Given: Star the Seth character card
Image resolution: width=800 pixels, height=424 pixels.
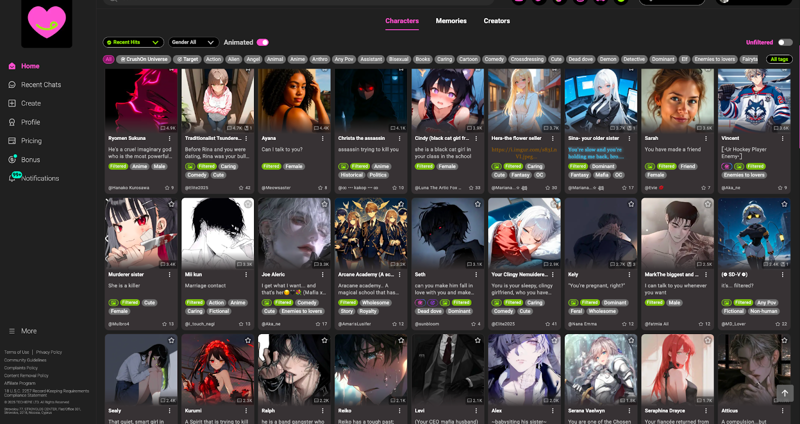Looking at the screenshot, I should [x=477, y=204].
